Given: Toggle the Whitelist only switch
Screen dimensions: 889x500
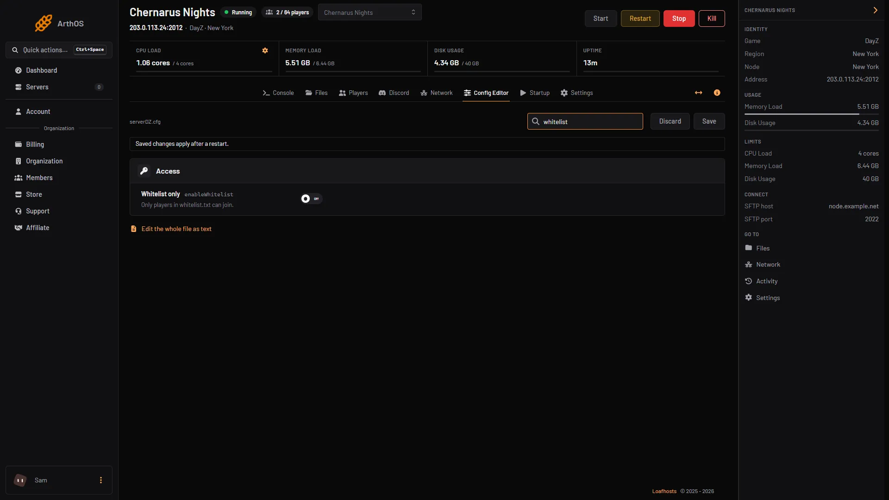Looking at the screenshot, I should tap(311, 199).
